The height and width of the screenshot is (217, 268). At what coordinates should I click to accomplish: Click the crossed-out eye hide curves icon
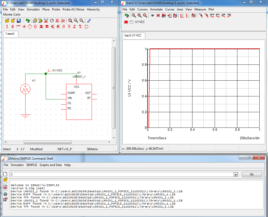click(x=158, y=16)
